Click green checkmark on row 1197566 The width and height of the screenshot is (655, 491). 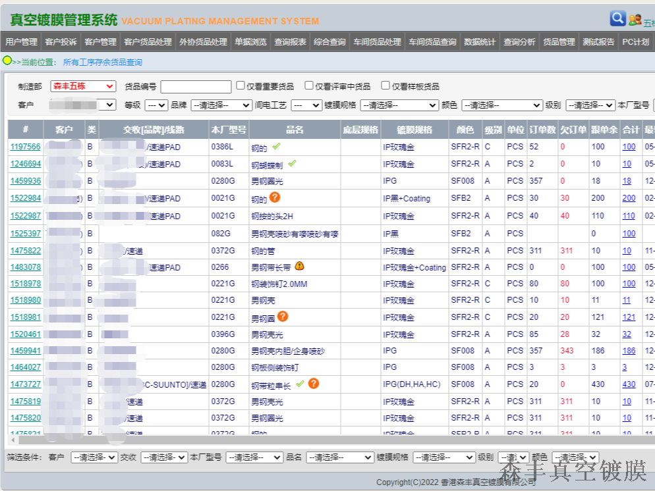(x=276, y=146)
